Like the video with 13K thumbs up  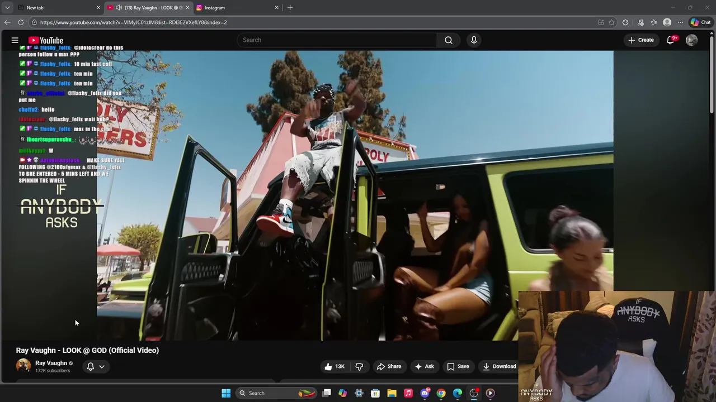tap(335, 366)
